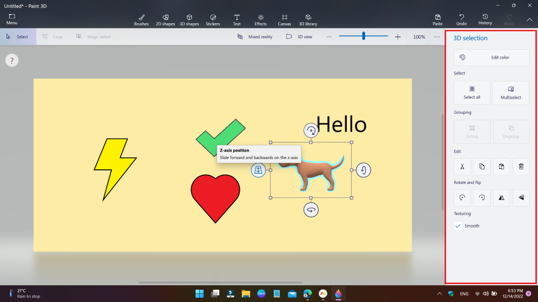The height and width of the screenshot is (302, 538).
Task: Open the weather widget showing 21°C
Action: (24, 293)
